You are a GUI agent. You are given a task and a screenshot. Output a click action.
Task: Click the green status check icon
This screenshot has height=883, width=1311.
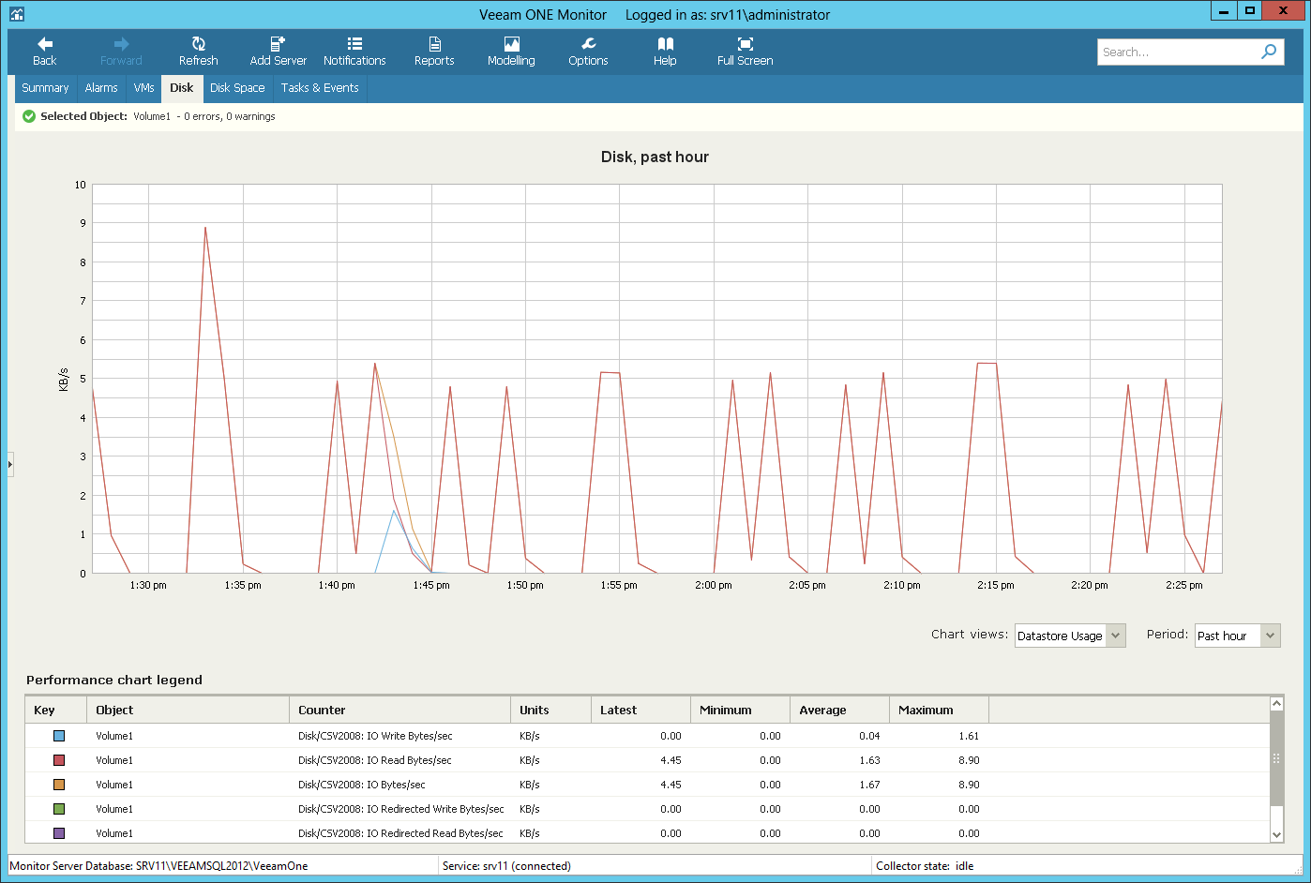tap(29, 116)
